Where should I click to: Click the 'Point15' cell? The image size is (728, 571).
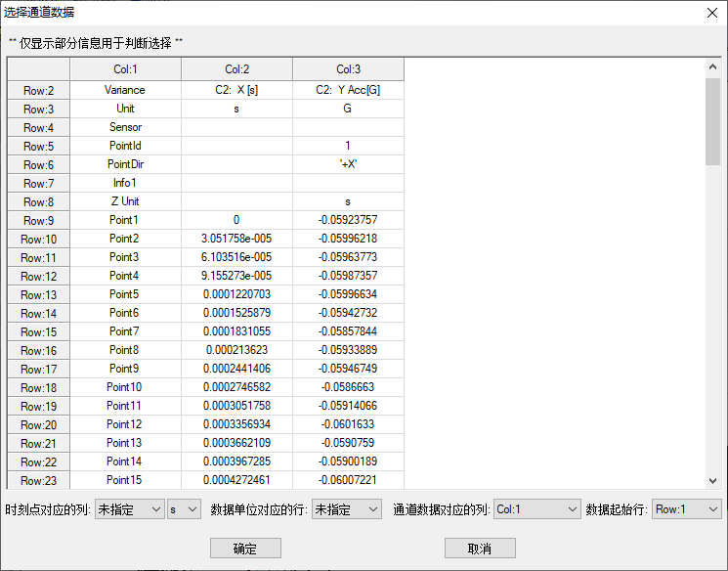point(125,480)
